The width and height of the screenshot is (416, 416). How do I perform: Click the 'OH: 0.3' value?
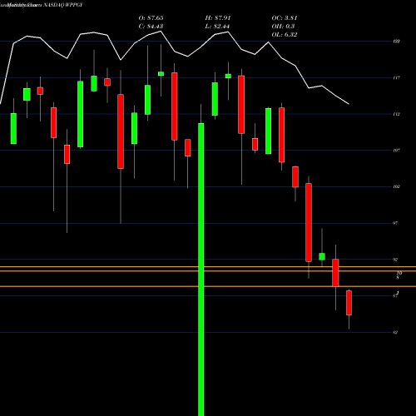pos(283,27)
